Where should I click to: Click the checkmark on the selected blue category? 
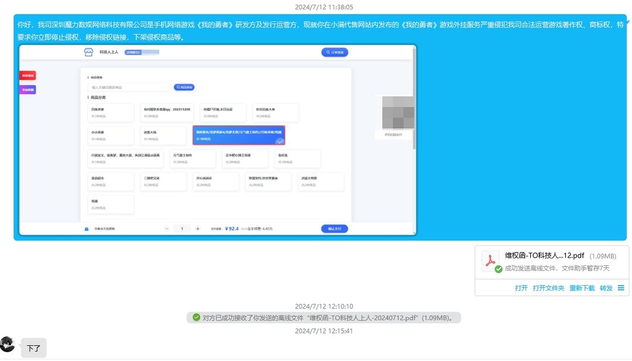(280, 141)
